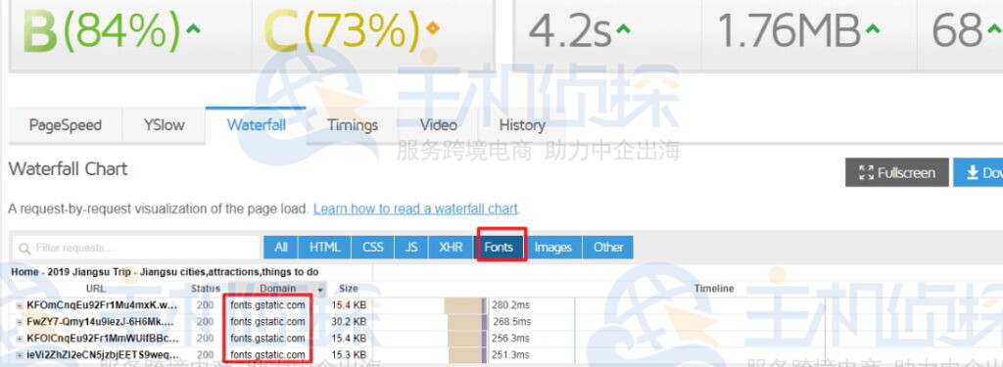Filter requests by CSS

pyautogui.click(x=372, y=247)
